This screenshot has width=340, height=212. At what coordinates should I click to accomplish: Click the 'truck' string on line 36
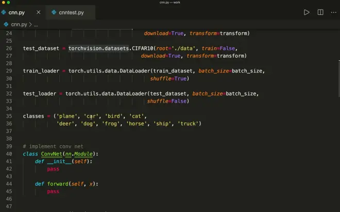pos(188,124)
